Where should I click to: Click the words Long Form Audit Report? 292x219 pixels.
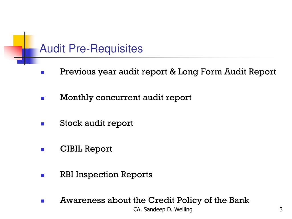pos(227,72)
